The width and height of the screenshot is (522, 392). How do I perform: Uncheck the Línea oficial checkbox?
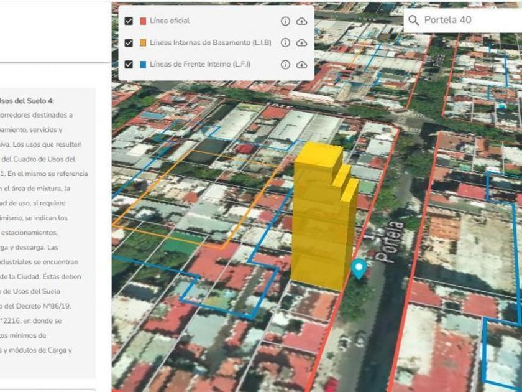[x=129, y=21]
